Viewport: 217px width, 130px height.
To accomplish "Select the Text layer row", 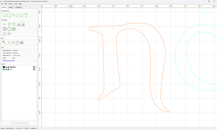I will tap(19, 69).
